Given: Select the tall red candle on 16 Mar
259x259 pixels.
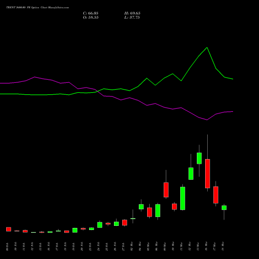Looking at the screenshot, I should coord(208,174).
